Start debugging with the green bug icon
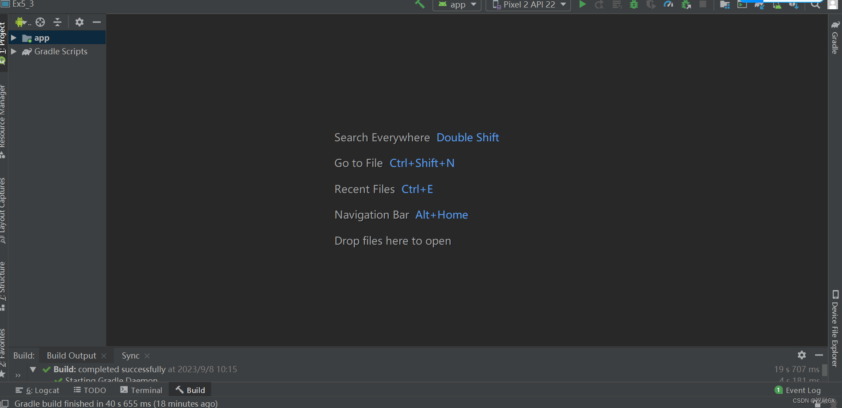 tap(634, 5)
